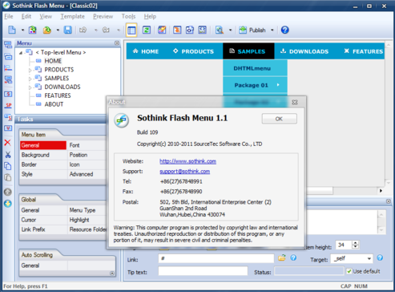Screen dimensions: 395x292
Task: Select the Font task under Menu Item
Action: click(75, 145)
